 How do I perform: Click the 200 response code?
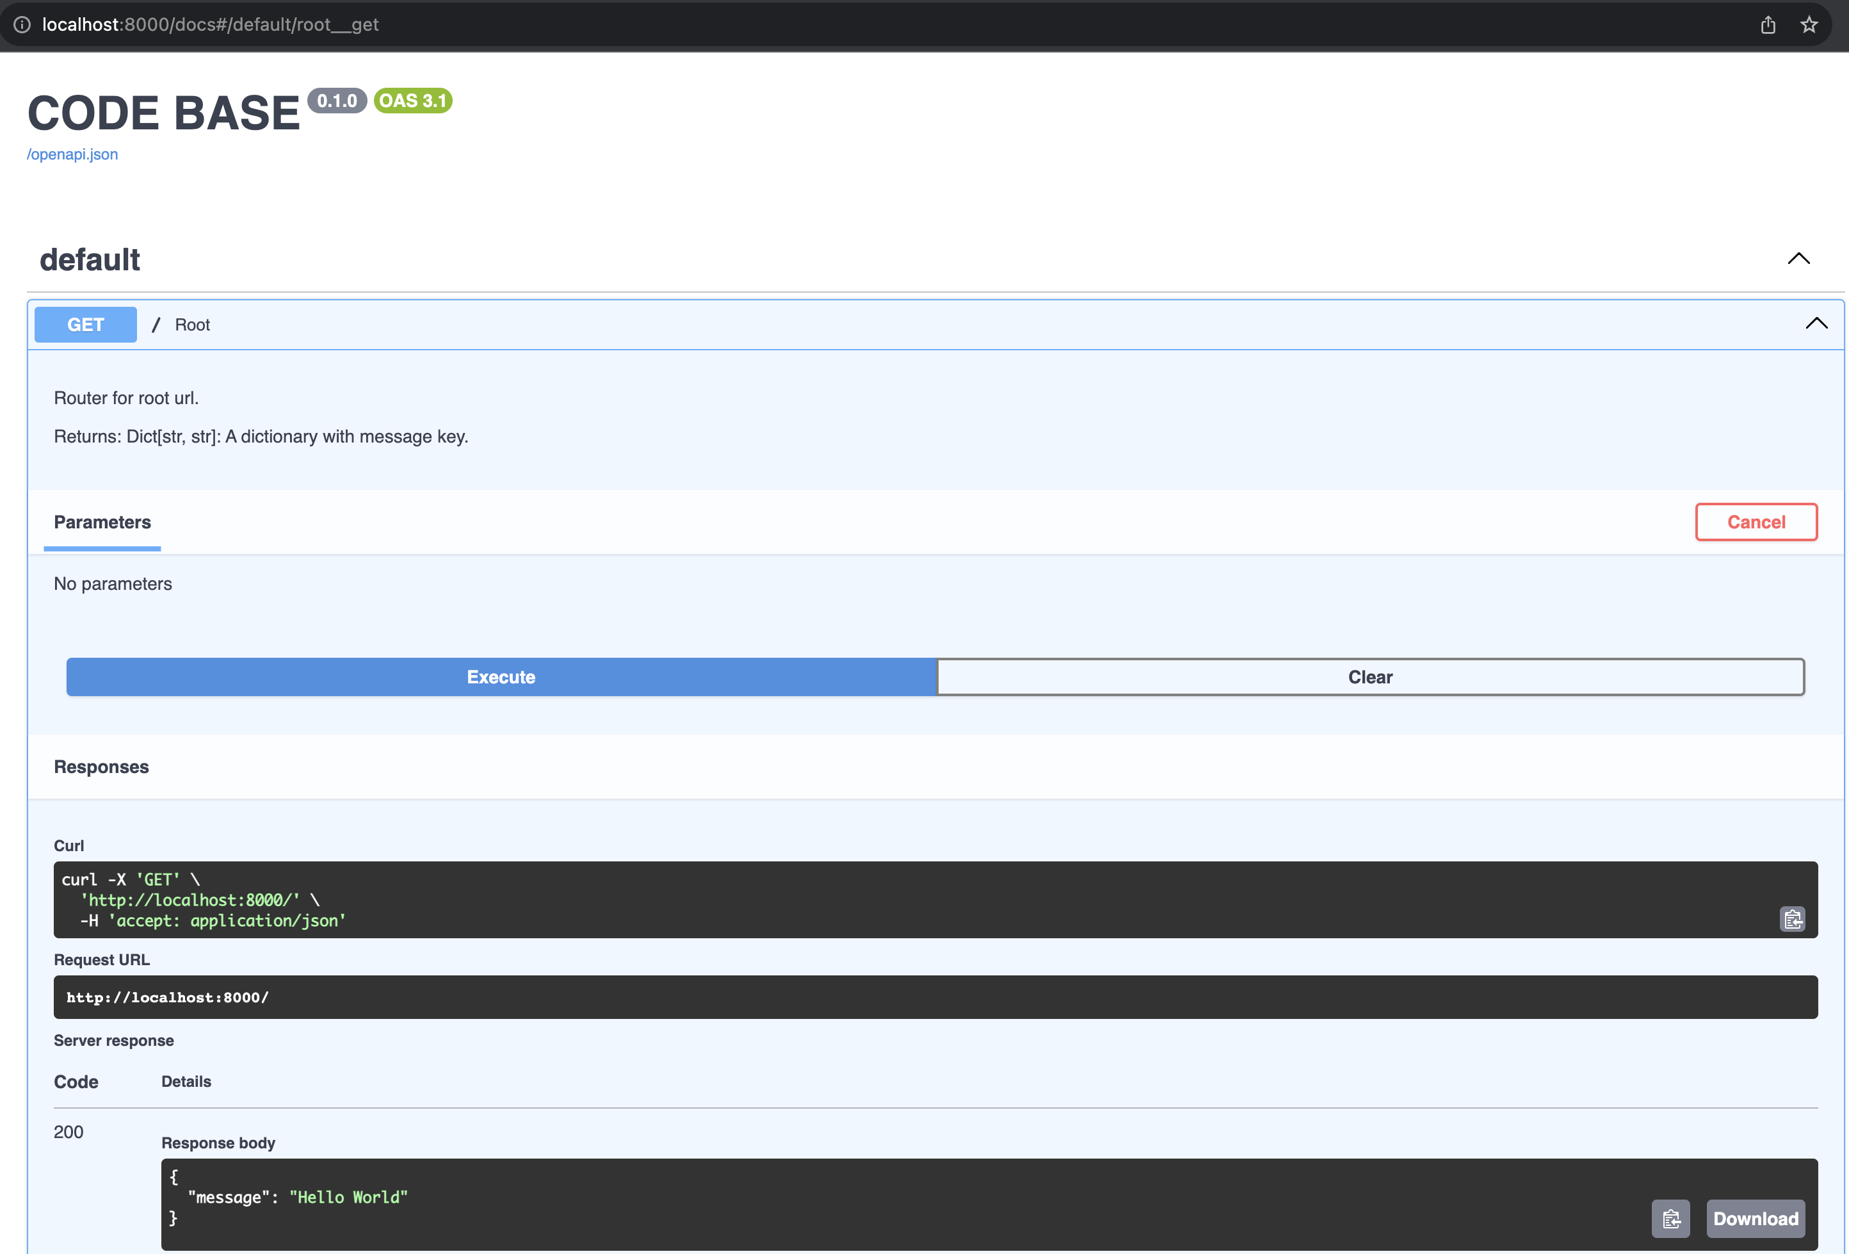[69, 1132]
